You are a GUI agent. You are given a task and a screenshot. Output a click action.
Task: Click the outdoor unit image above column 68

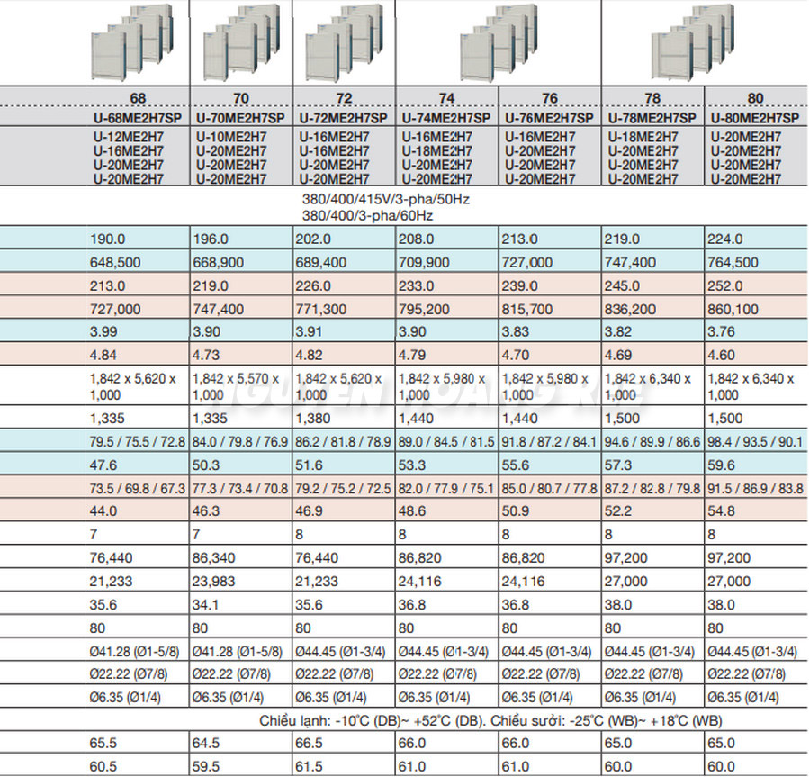132,42
